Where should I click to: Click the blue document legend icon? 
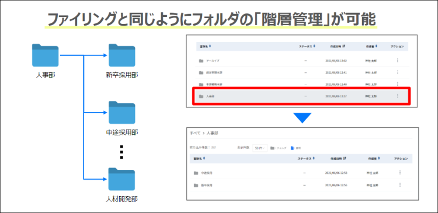293,148
